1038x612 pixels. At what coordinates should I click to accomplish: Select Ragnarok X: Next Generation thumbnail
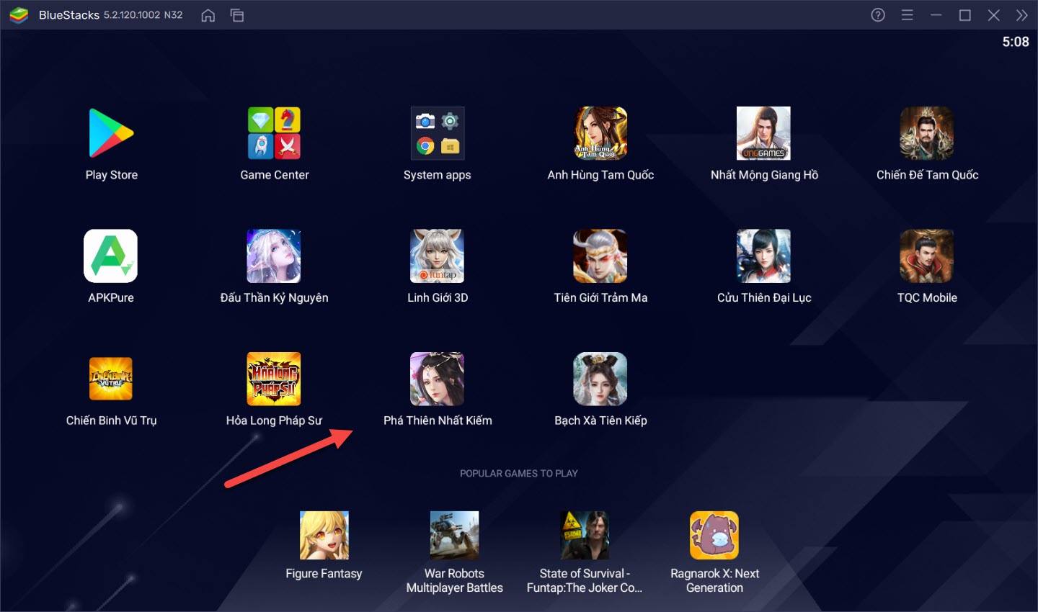(714, 535)
